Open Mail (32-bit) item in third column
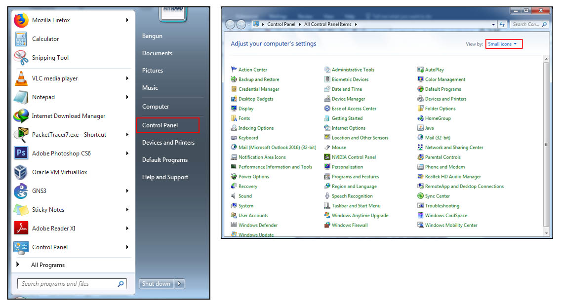Screen dimensions: 561x306 point(438,138)
